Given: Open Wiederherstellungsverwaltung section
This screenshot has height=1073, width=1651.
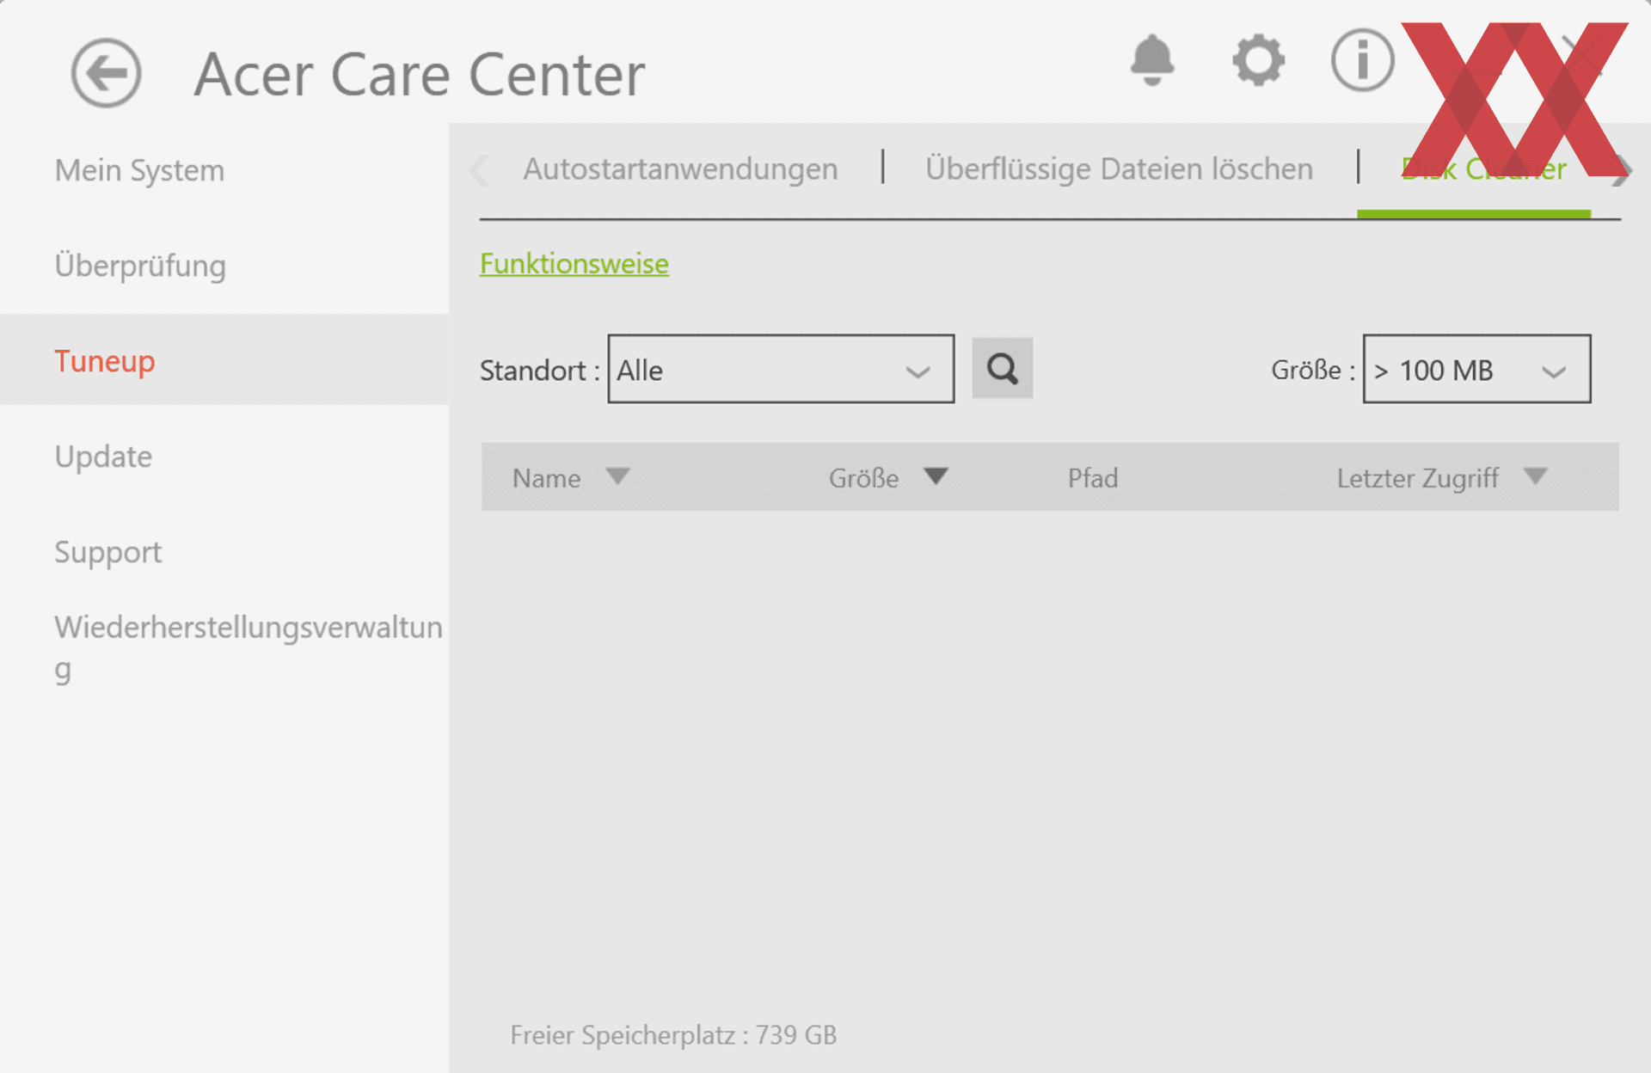Looking at the screenshot, I should point(249,648).
